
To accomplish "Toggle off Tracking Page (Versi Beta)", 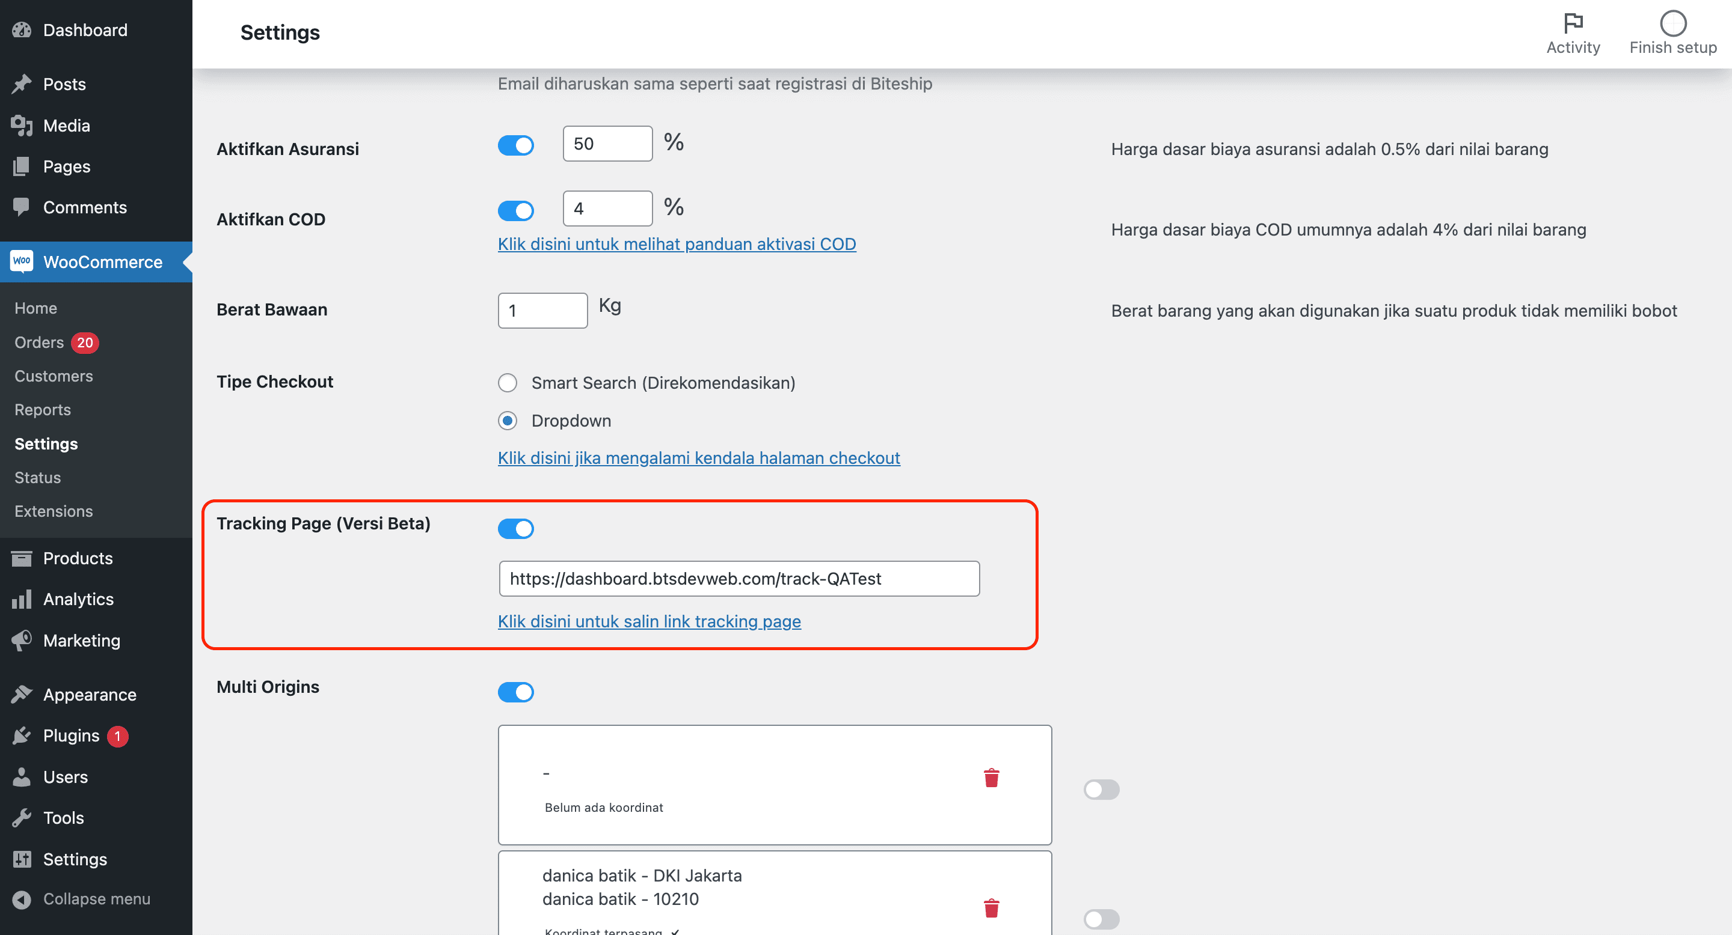I will [516, 529].
